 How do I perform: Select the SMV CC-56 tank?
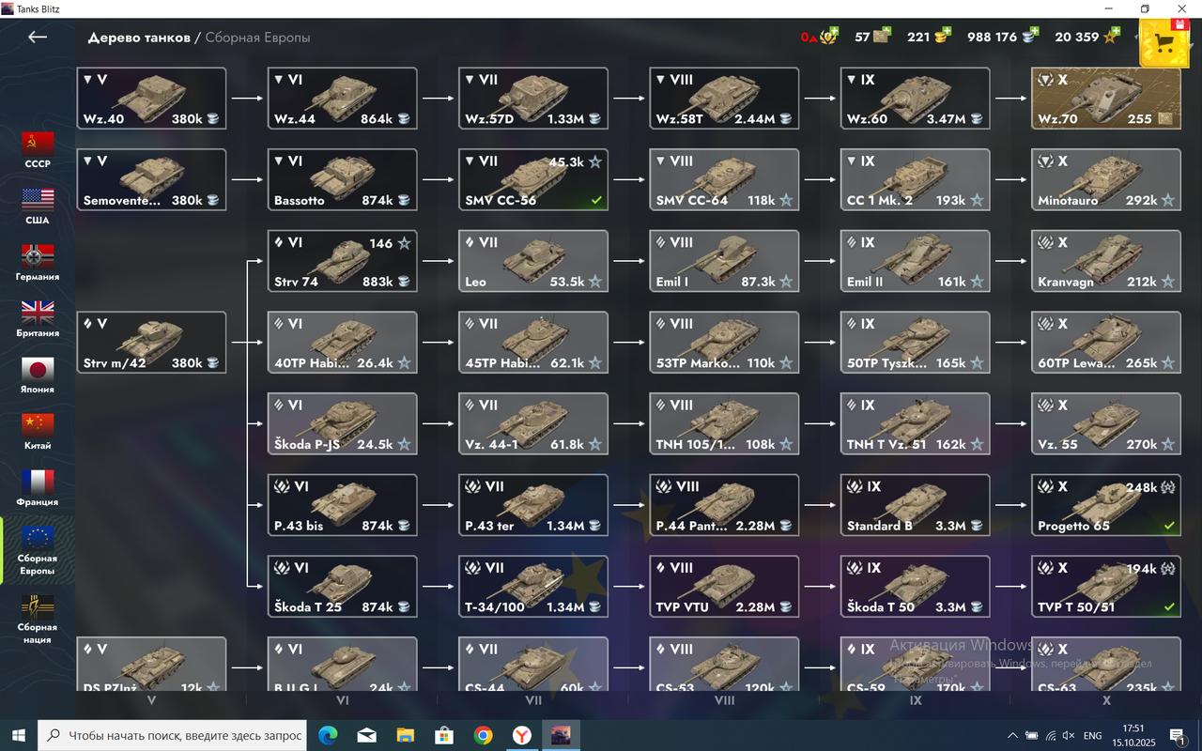pos(533,179)
